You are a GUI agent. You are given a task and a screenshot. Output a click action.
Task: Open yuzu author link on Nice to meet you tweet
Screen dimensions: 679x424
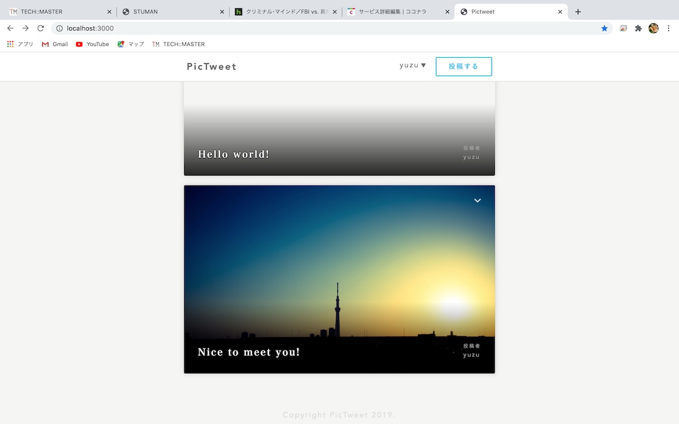point(471,355)
